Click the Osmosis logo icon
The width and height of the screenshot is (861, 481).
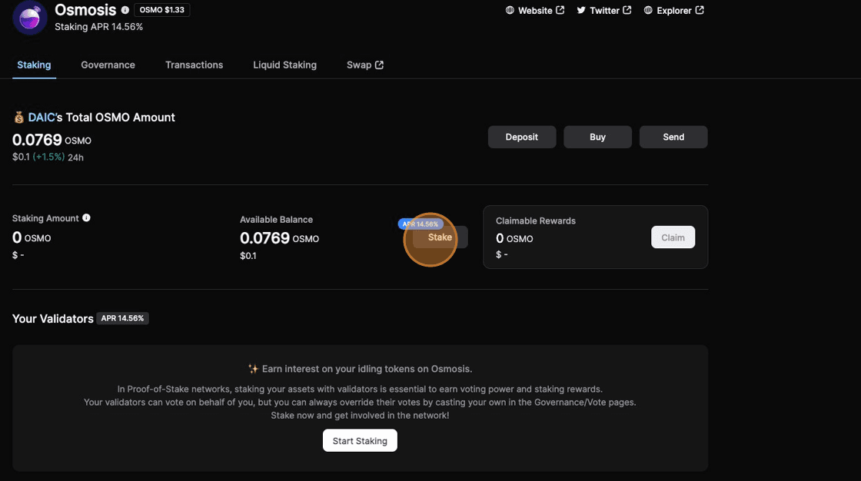click(30, 18)
